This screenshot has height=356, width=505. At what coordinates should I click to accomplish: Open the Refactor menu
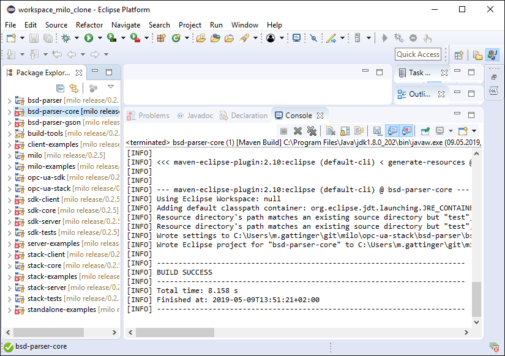[89, 24]
